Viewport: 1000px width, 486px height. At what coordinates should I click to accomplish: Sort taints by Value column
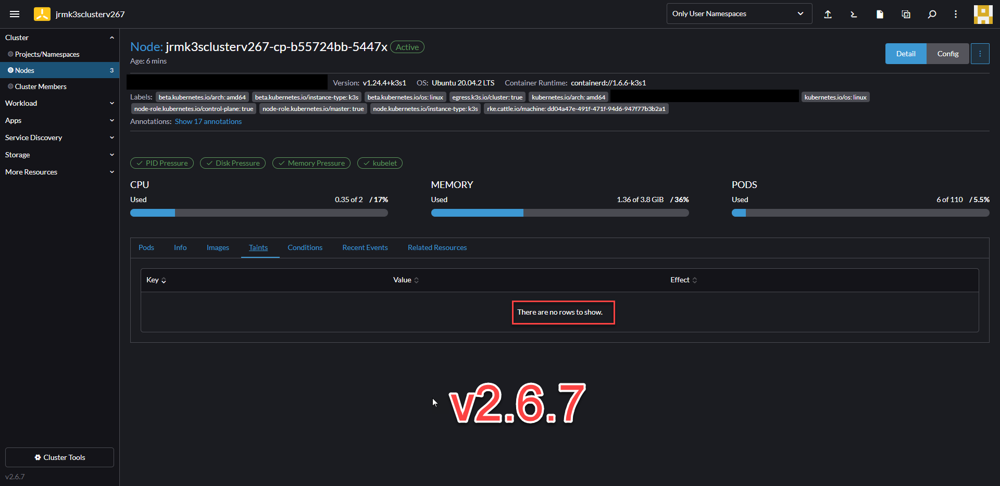(x=406, y=280)
